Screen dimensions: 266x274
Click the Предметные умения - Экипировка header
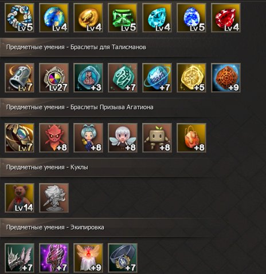(x=55, y=227)
